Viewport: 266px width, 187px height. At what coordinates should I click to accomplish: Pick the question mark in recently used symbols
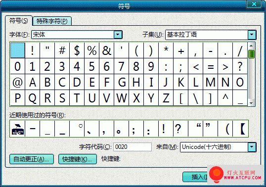pyautogui.click(x=180, y=129)
